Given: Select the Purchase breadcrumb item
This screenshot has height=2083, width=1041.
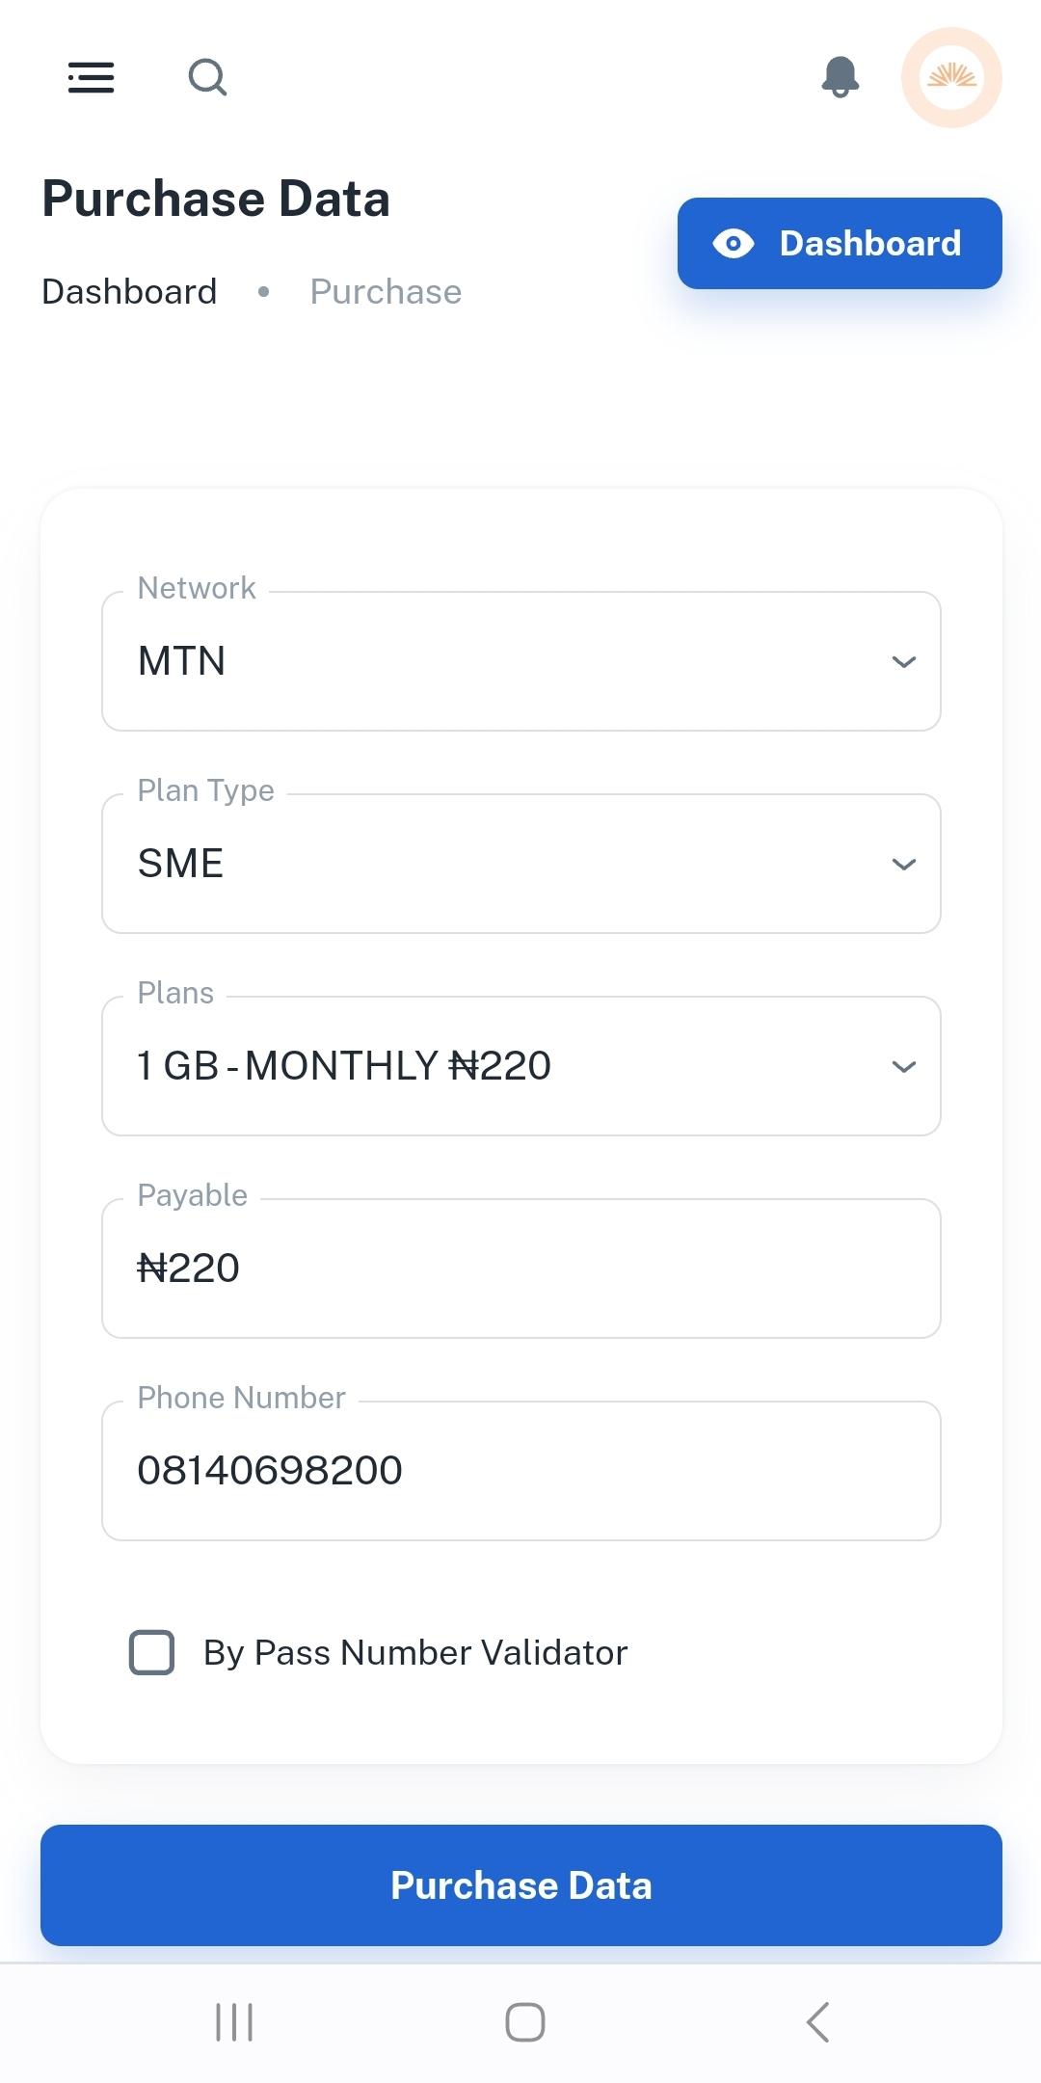Looking at the screenshot, I should coord(386,292).
